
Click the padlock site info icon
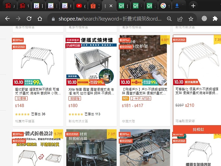tap(53, 19)
